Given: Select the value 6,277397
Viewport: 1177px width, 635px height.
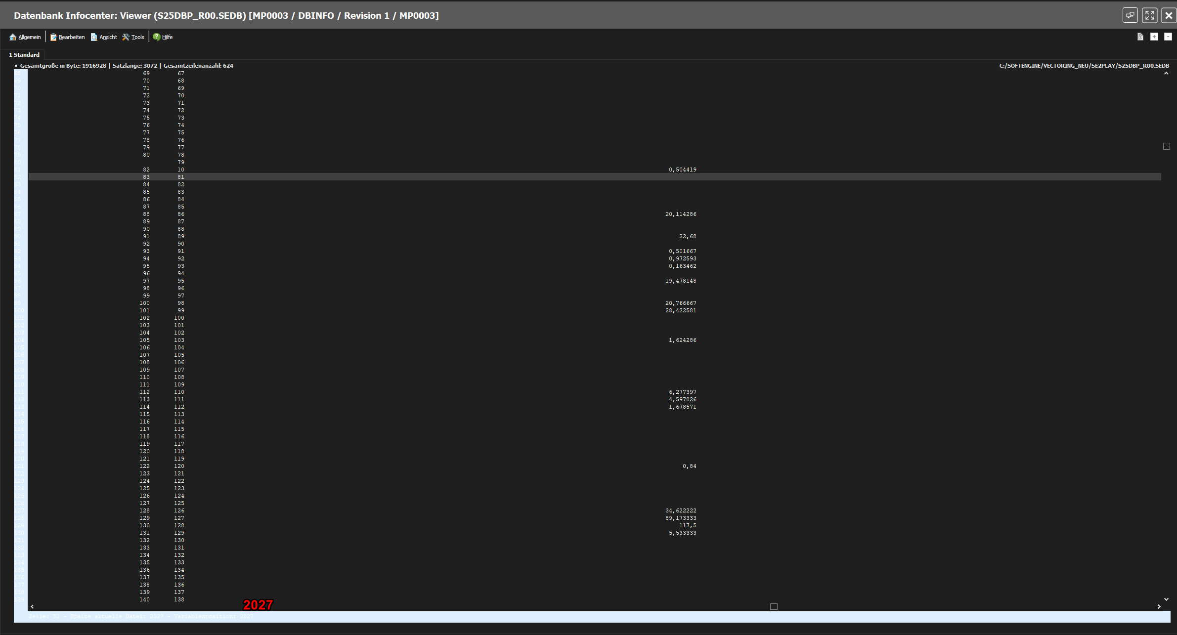Looking at the screenshot, I should 682,392.
